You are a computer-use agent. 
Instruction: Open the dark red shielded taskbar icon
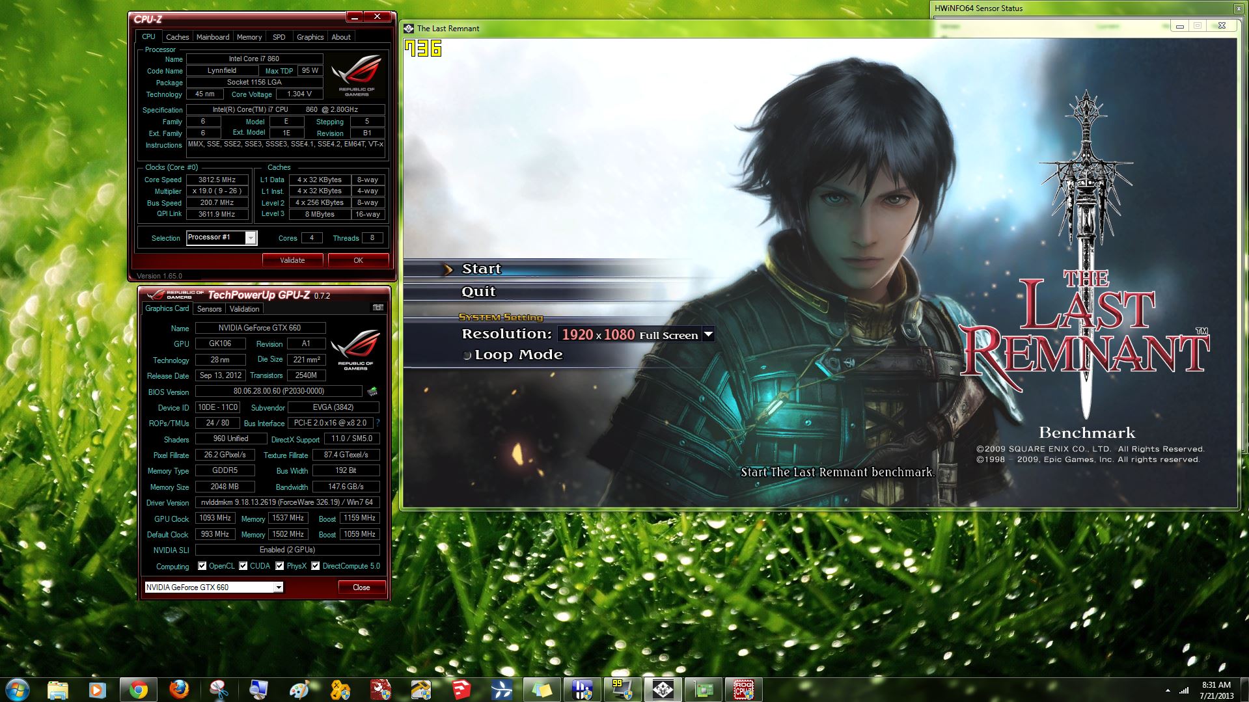coord(380,689)
